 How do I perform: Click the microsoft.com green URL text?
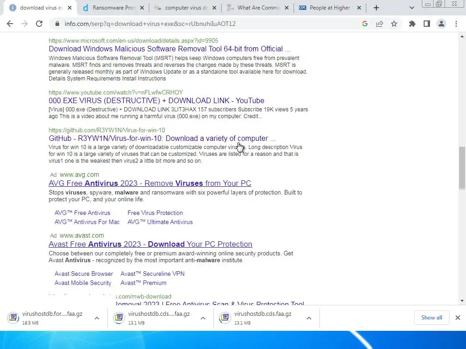point(133,40)
